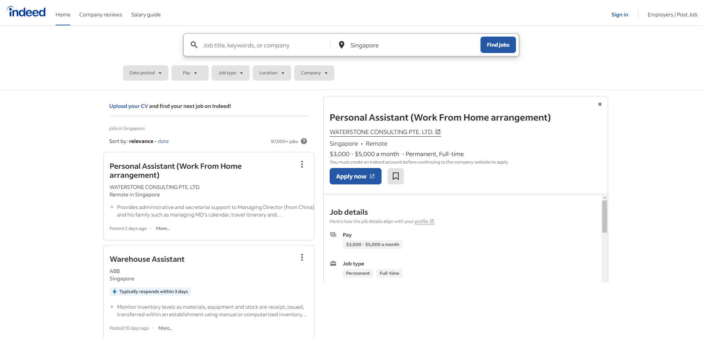Click the jobs count help icon
The image size is (703, 339).
304,141
